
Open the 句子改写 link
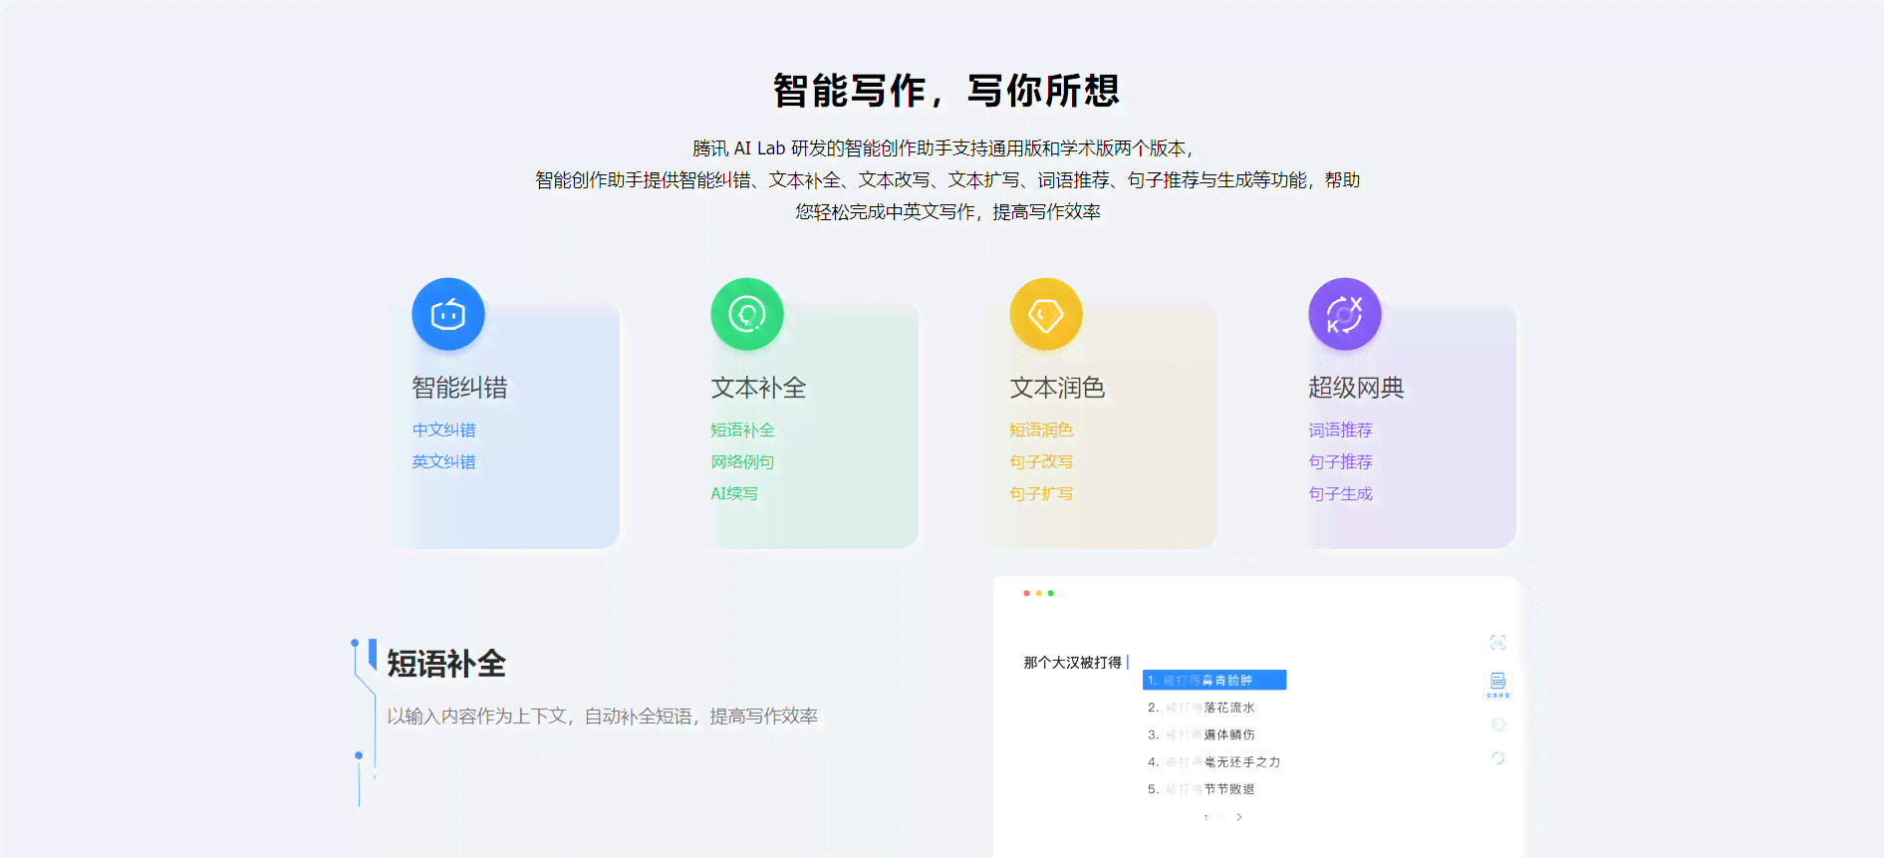tap(1041, 461)
